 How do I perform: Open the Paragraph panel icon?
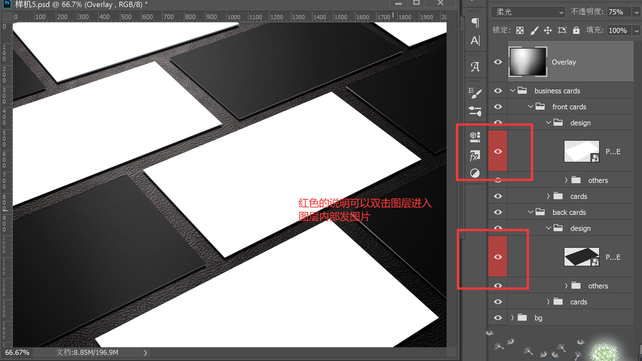(x=475, y=23)
